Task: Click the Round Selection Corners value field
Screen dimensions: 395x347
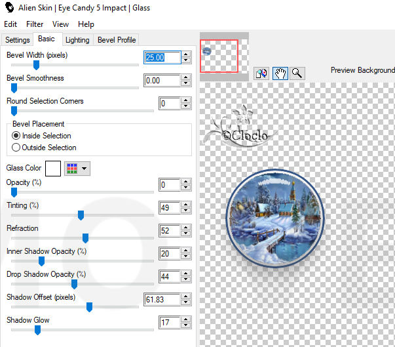Action: (170, 104)
